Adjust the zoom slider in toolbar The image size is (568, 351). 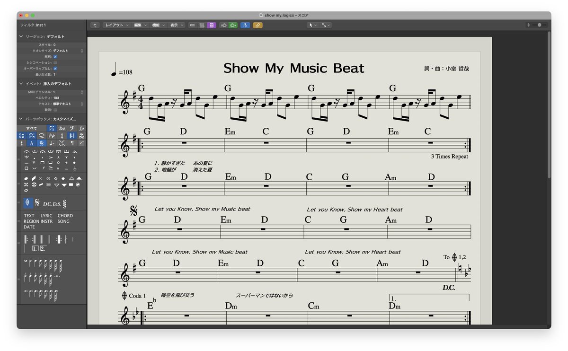coord(539,25)
